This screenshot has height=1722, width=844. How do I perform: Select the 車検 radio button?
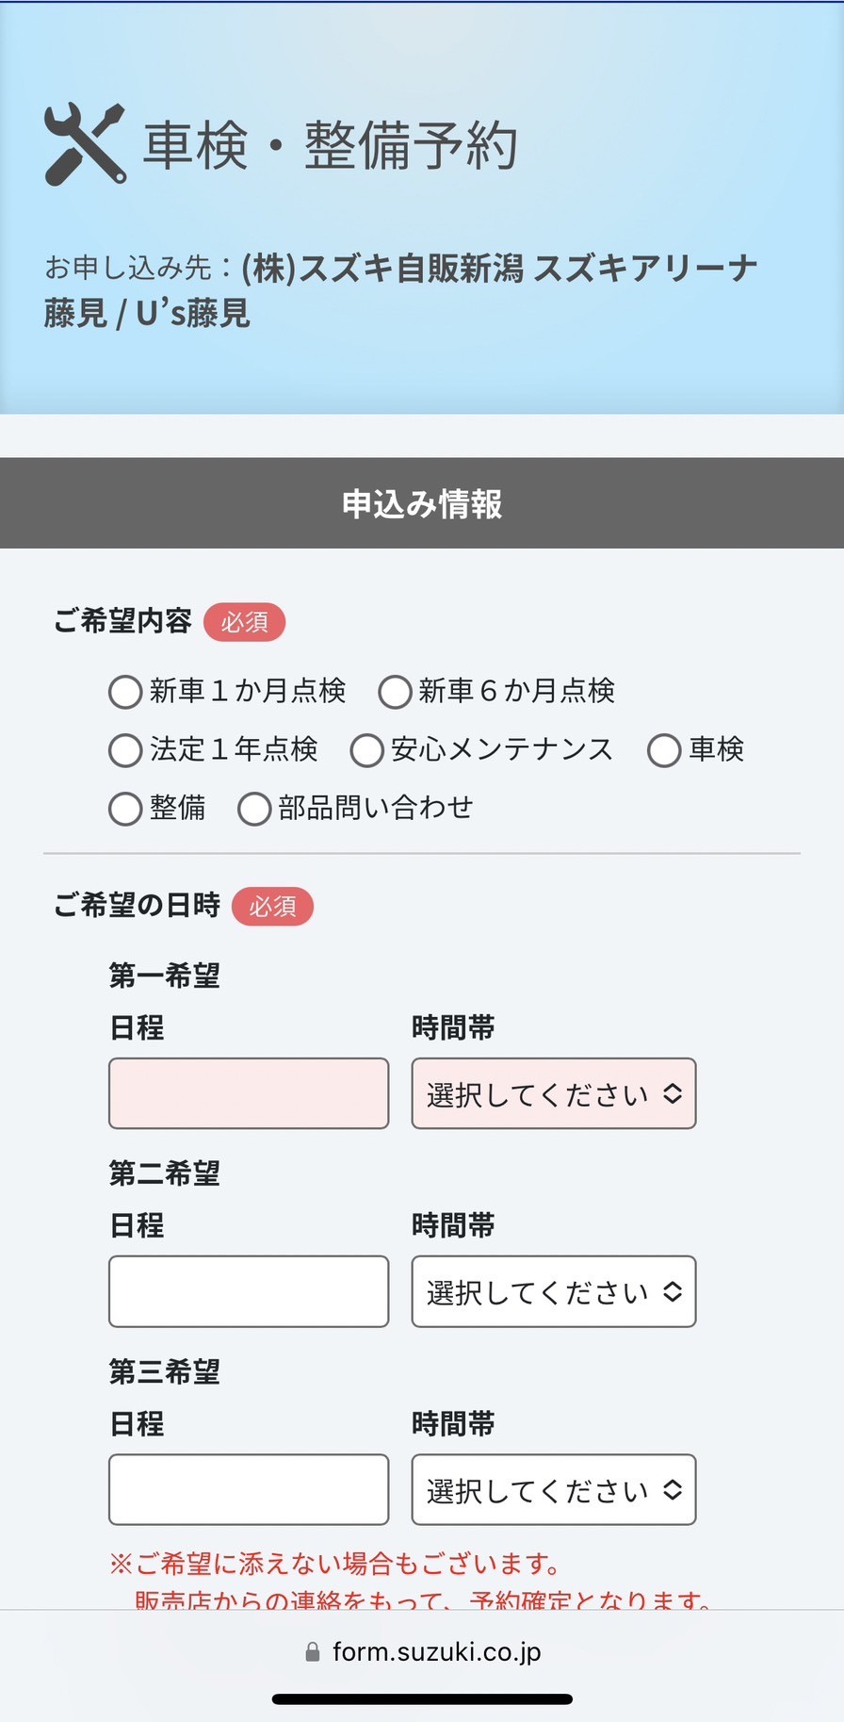664,750
